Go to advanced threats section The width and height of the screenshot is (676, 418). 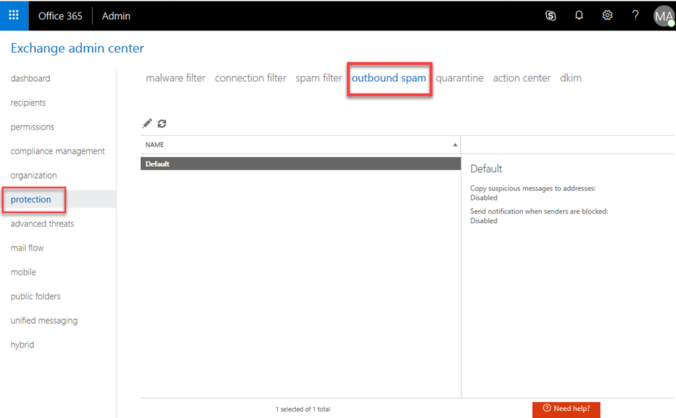coord(42,224)
